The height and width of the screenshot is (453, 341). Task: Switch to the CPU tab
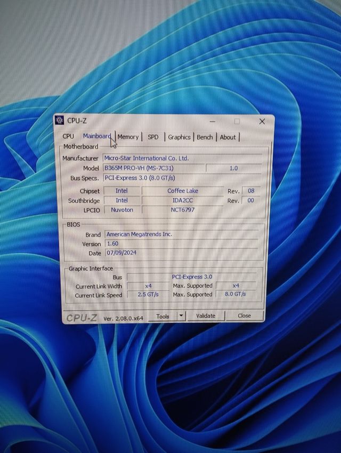[68, 137]
